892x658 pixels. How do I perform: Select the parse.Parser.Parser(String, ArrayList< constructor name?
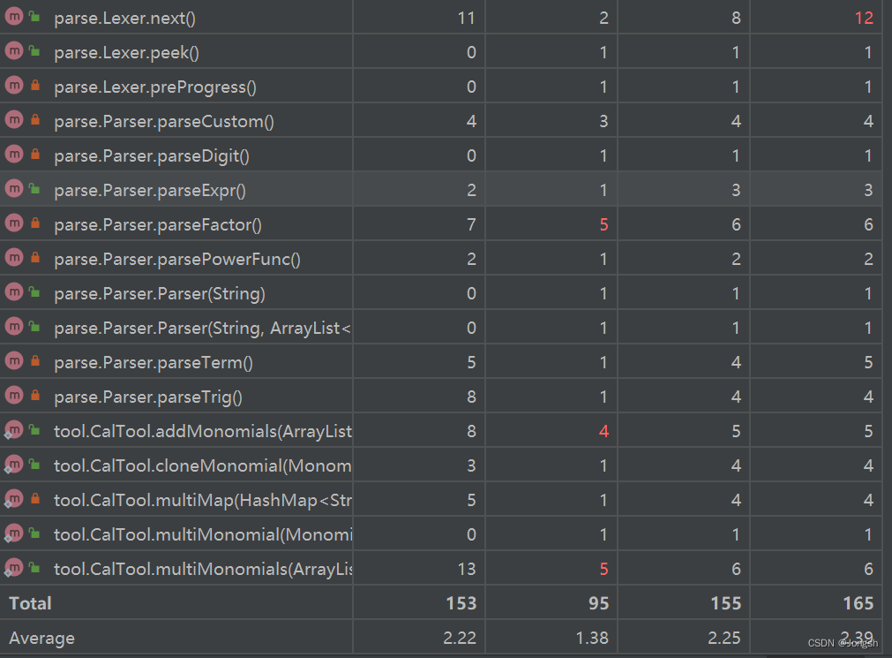202,329
